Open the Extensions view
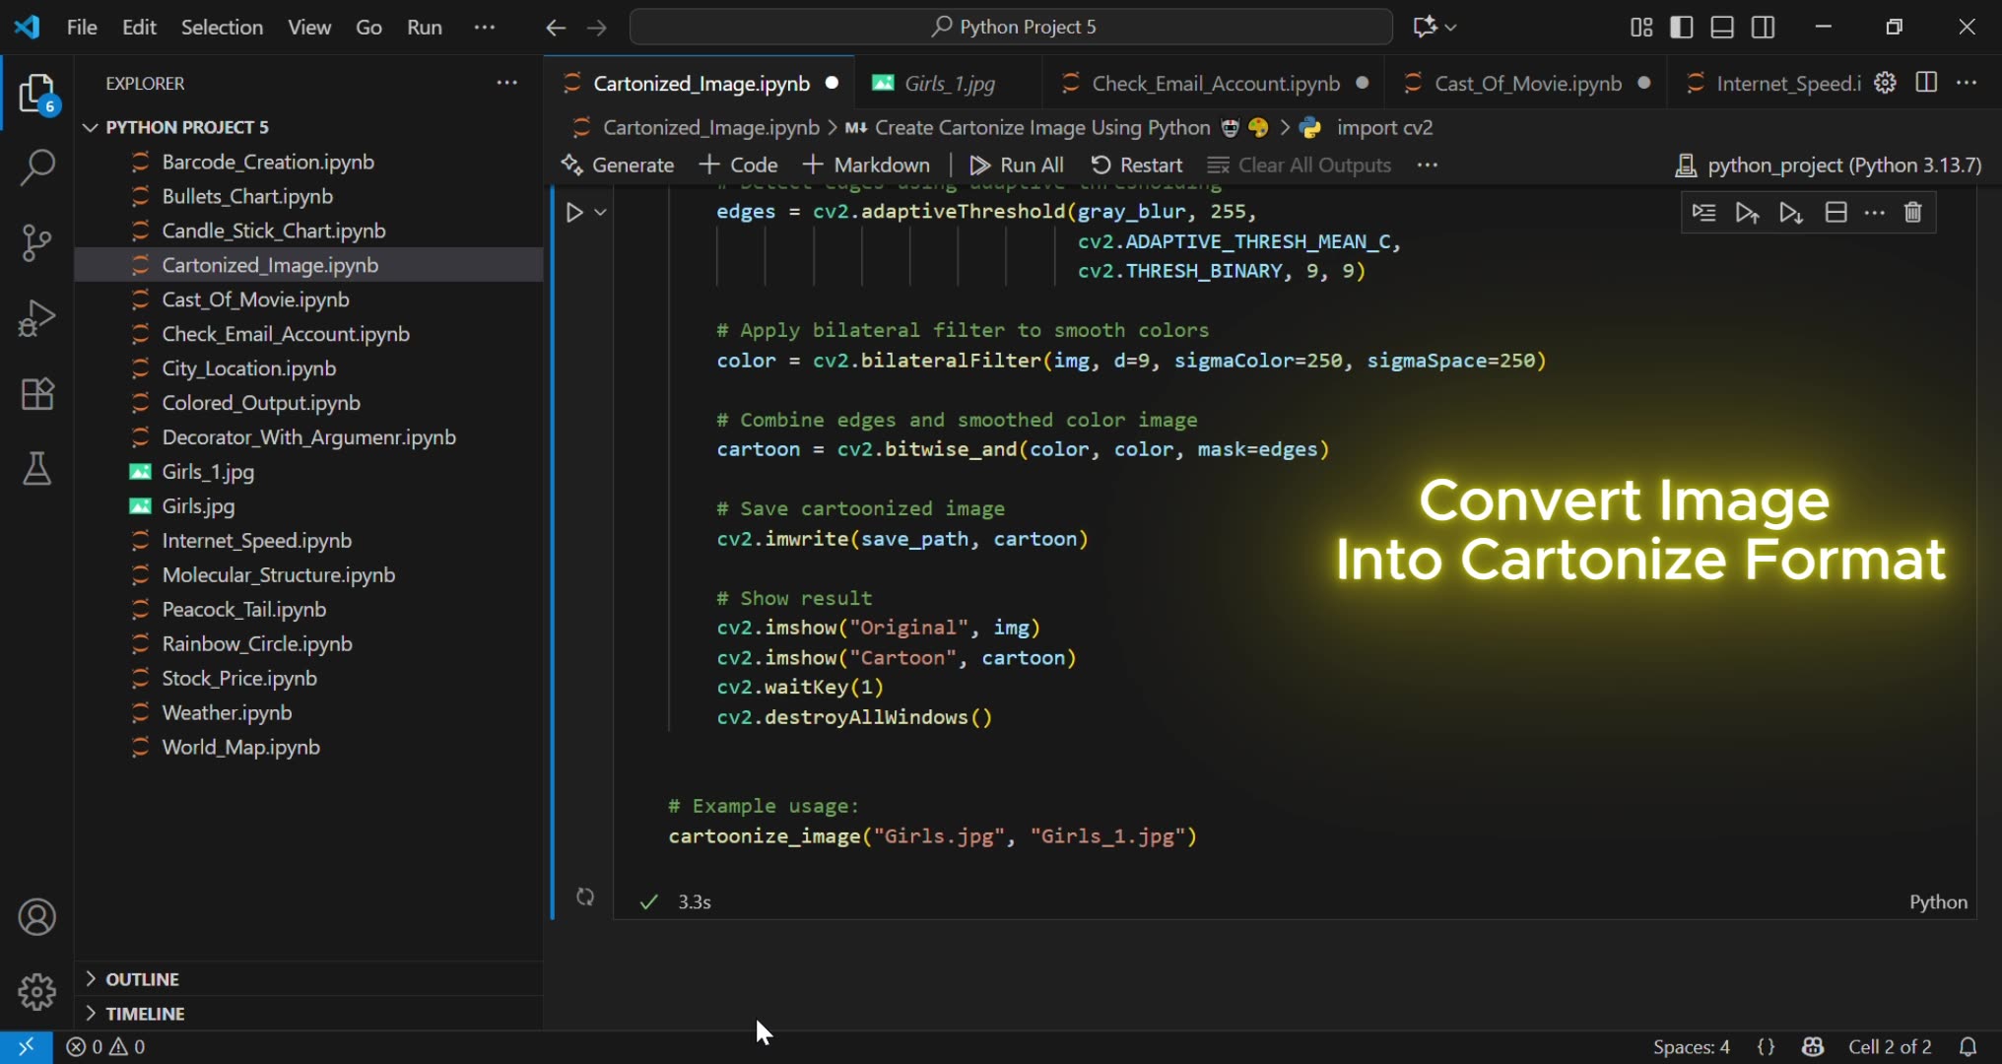 click(36, 394)
